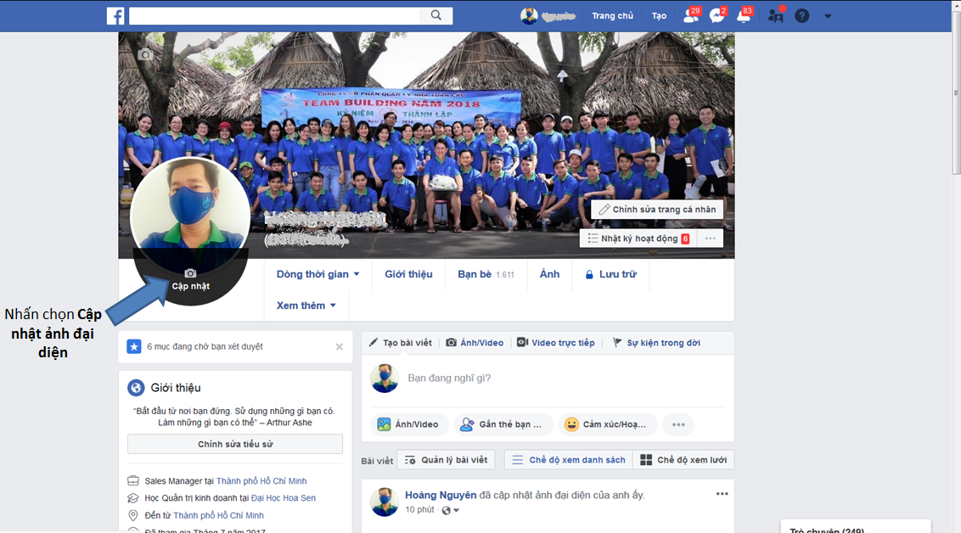Click Quản lý bài viết button
This screenshot has height=533, width=961.
pos(447,460)
